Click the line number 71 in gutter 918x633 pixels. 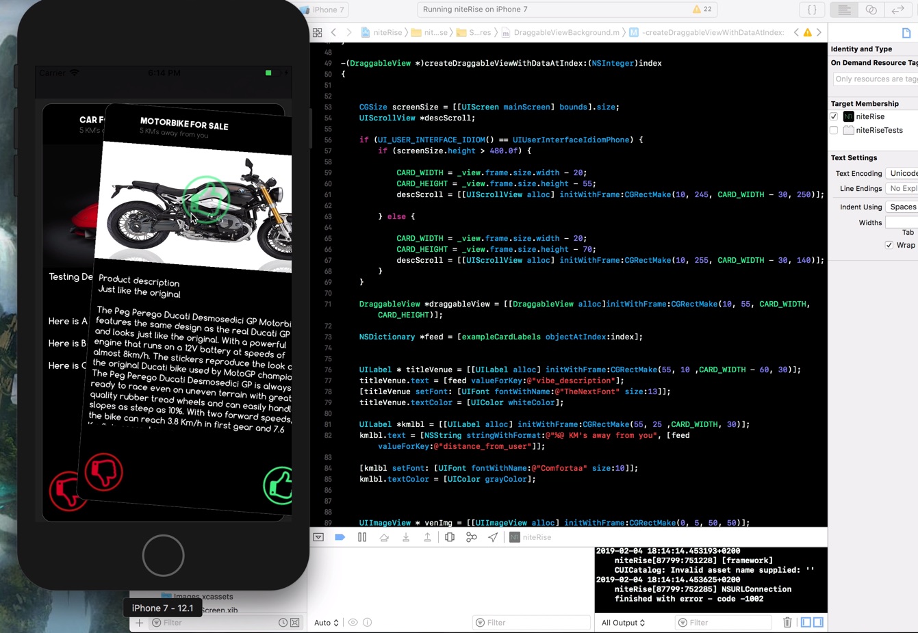(328, 304)
